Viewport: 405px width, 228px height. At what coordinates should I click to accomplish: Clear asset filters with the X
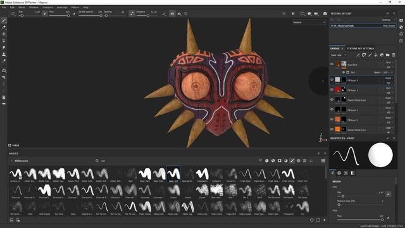point(260,160)
